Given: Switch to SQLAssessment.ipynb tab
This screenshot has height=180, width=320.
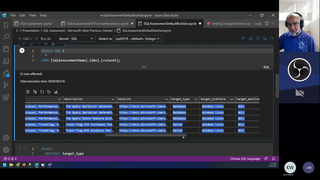Looking at the screenshot, I should pos(35,23).
